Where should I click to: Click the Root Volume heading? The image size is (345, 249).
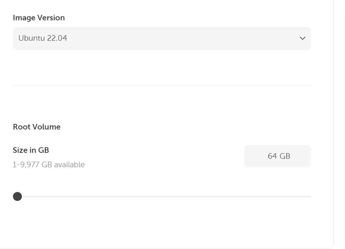coord(36,127)
